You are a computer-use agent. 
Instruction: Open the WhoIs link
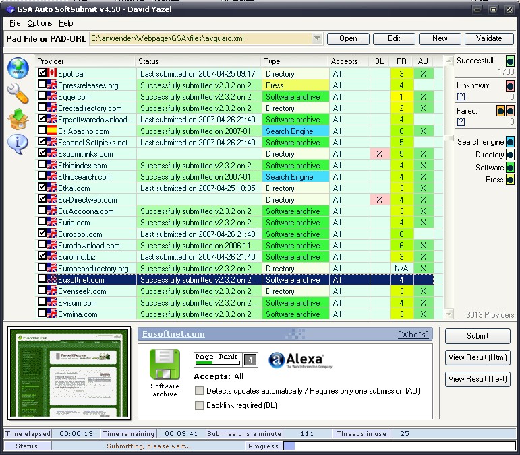(x=413, y=335)
